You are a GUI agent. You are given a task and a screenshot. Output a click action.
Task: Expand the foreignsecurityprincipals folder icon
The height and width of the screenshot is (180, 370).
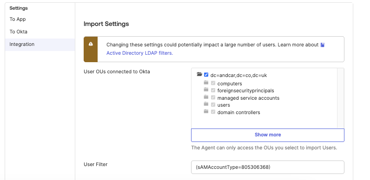[206, 90]
